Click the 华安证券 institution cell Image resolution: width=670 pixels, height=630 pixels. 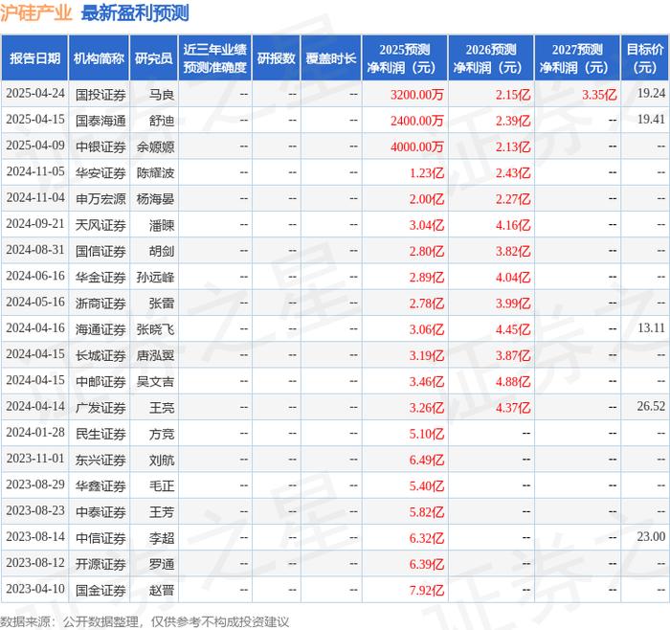point(100,172)
